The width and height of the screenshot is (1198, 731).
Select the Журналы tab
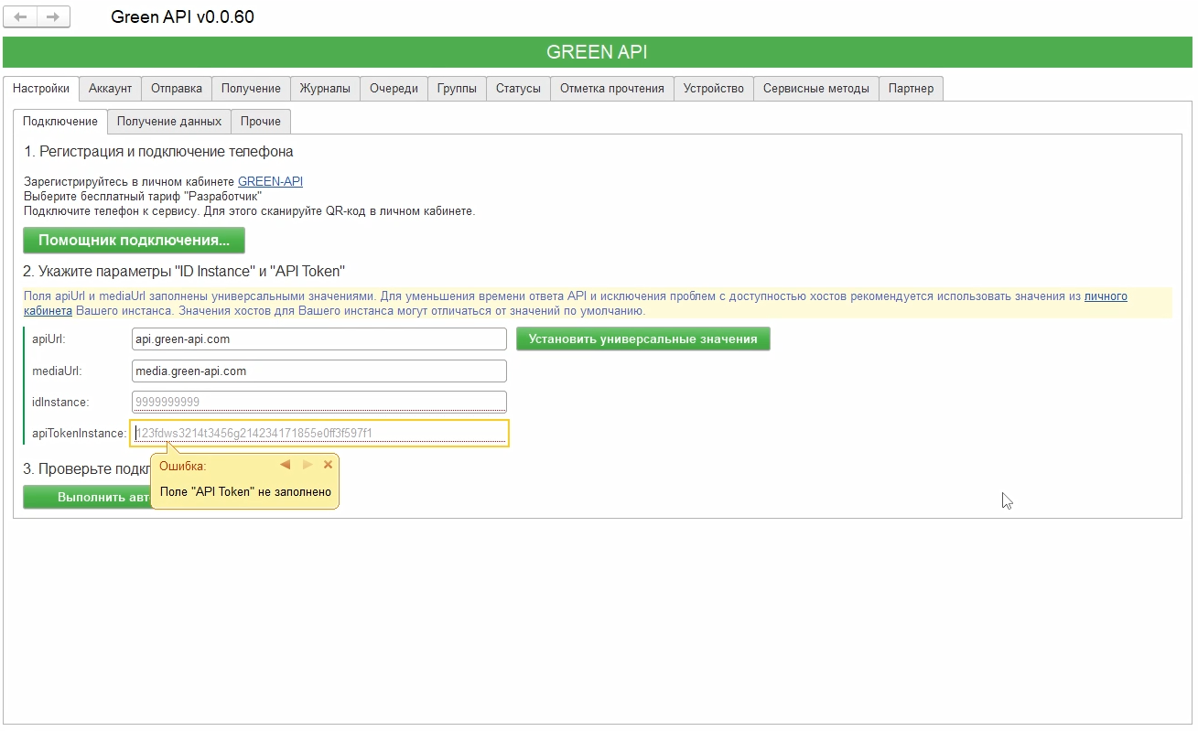(326, 88)
